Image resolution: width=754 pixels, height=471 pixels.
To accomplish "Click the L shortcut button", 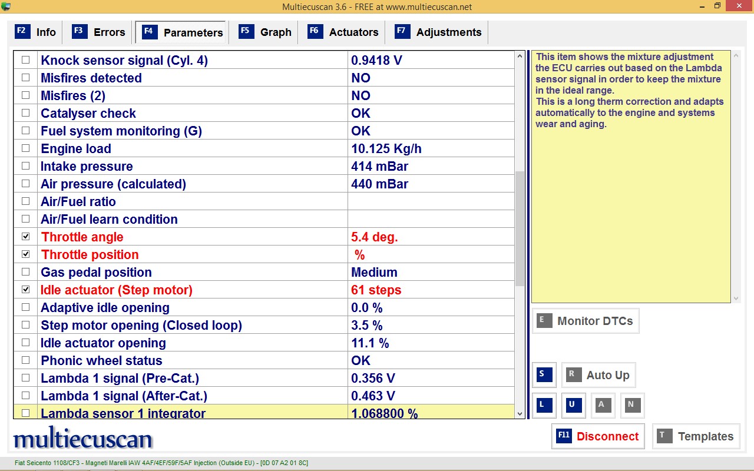I will (x=543, y=405).
